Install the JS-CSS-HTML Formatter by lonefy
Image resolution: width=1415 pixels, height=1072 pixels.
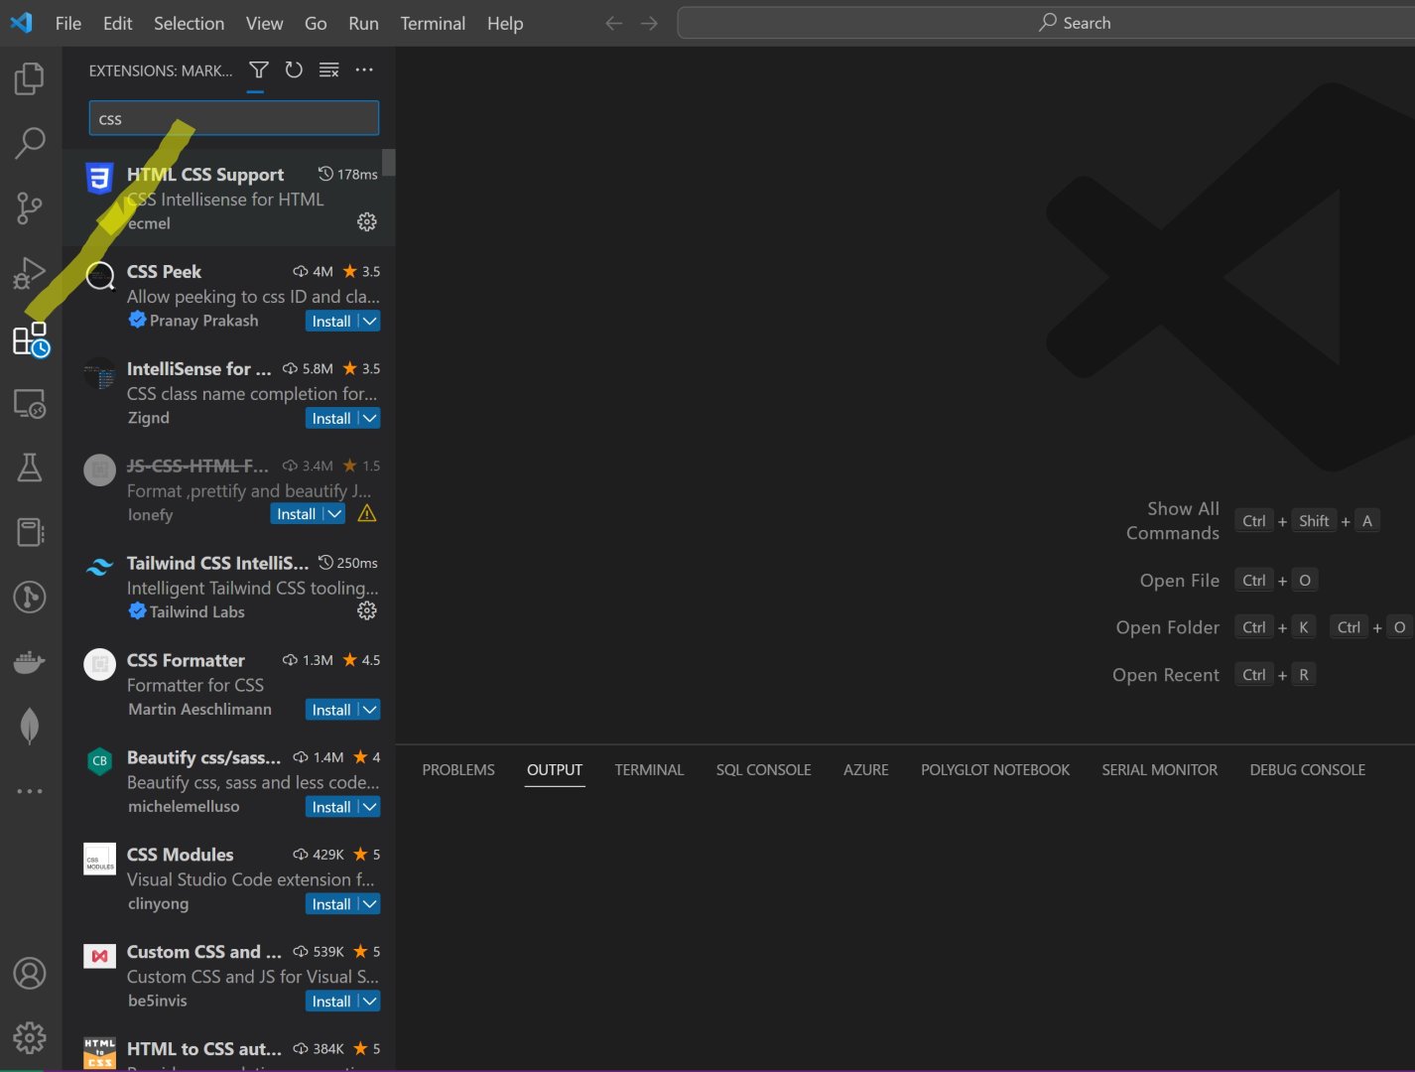point(297,514)
